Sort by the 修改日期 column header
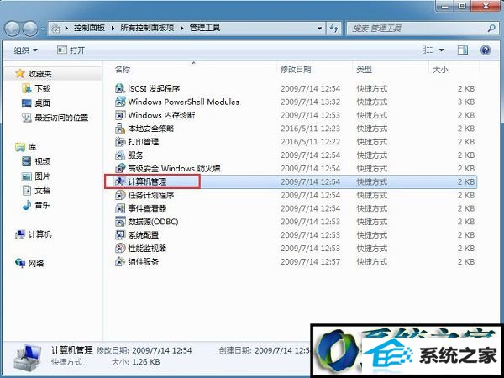504x378 pixels. (296, 70)
